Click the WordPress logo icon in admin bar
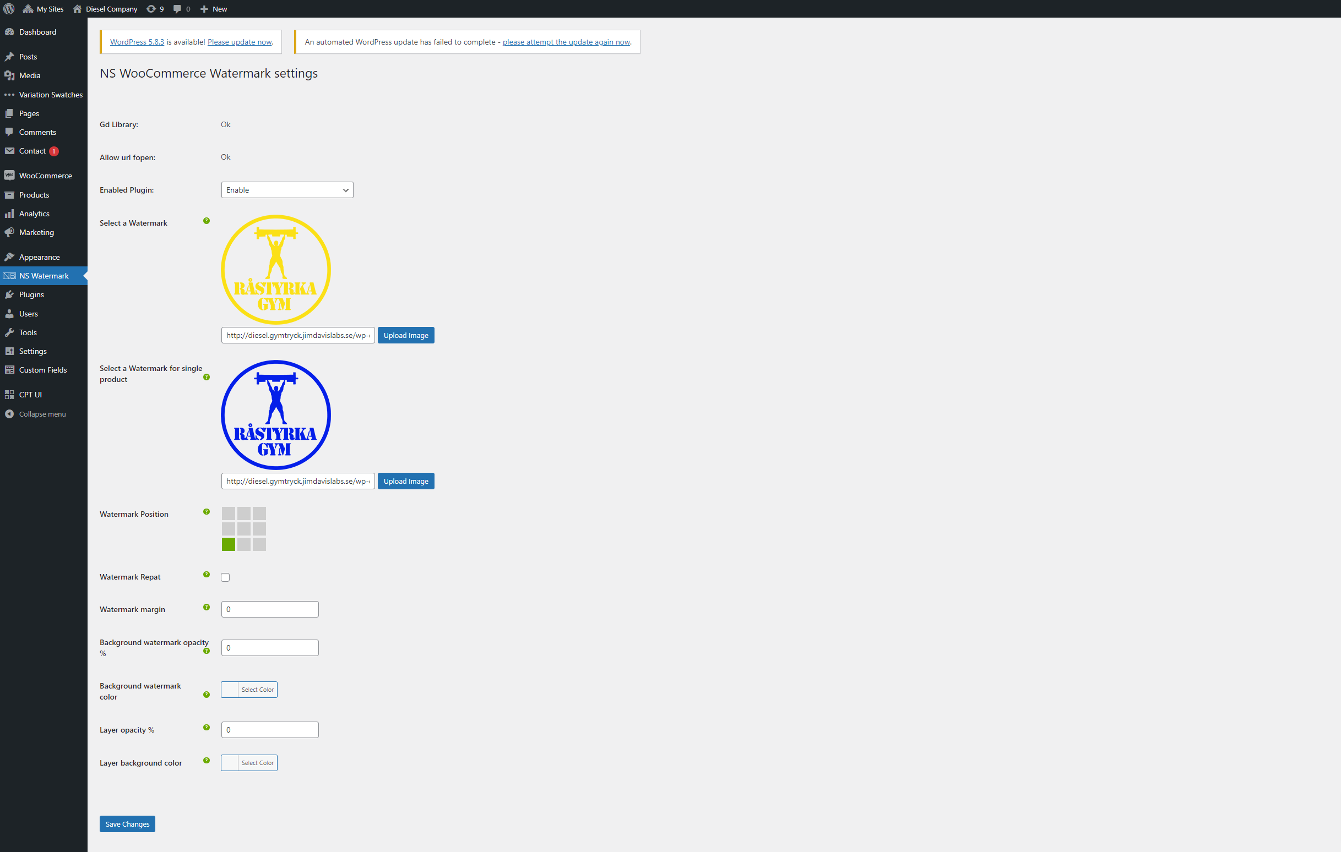The image size is (1341, 852). point(9,9)
